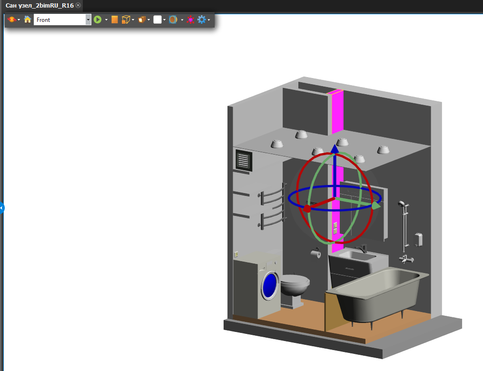
Task: Click the green play animation button
Action: coord(98,20)
